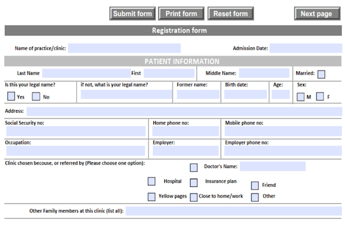Reset the form with the Reset form button

[230, 14]
